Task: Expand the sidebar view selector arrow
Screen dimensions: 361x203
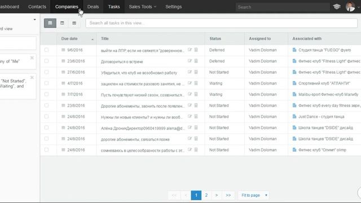Action: click(34, 20)
